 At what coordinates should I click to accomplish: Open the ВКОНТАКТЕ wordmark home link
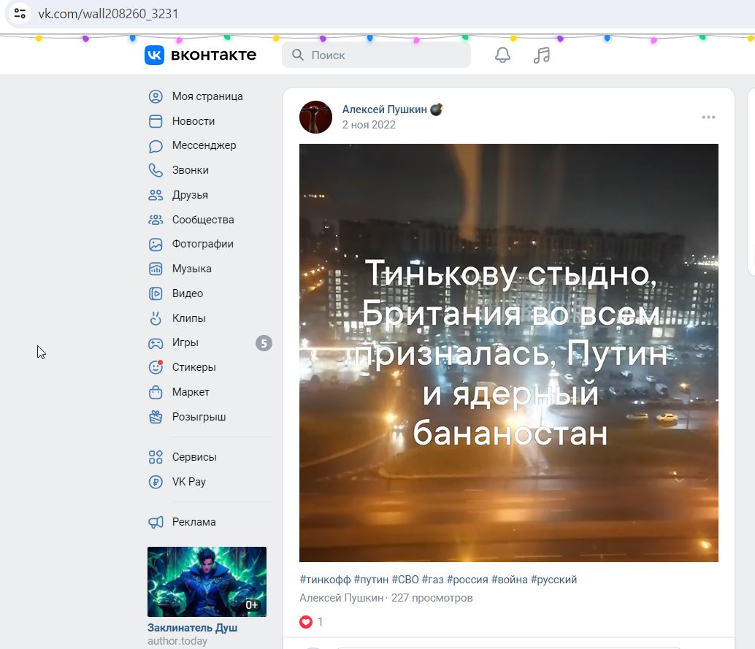click(214, 55)
